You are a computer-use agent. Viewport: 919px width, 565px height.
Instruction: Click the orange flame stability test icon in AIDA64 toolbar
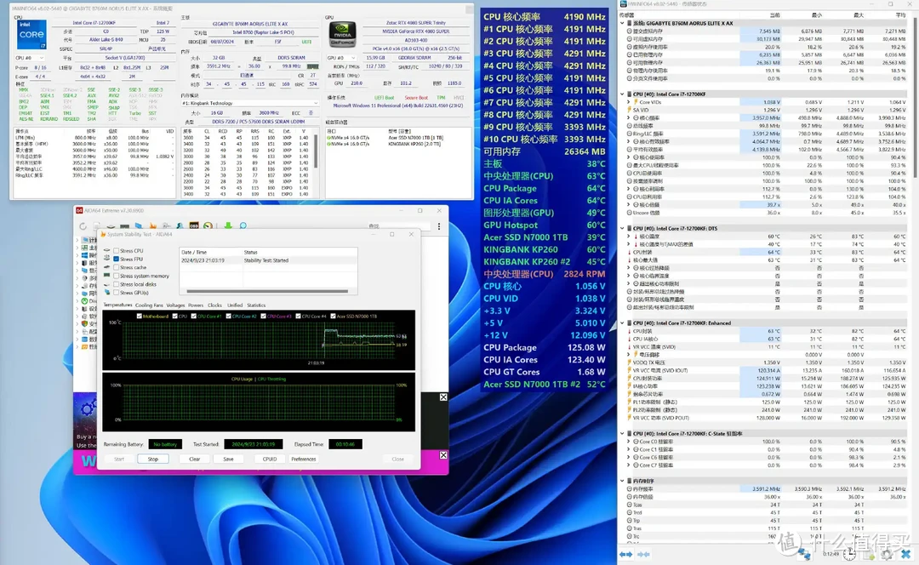153,225
